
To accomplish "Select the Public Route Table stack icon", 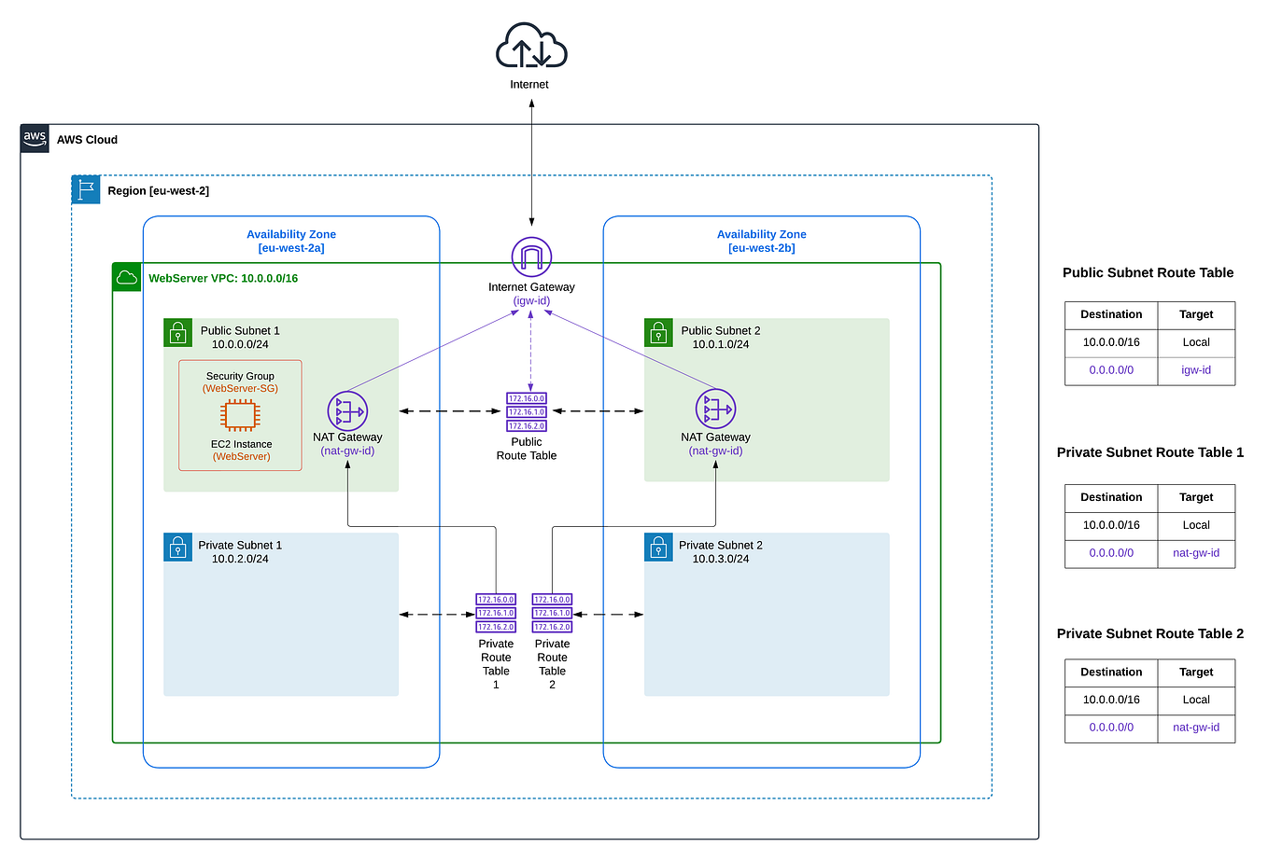I will [x=526, y=411].
